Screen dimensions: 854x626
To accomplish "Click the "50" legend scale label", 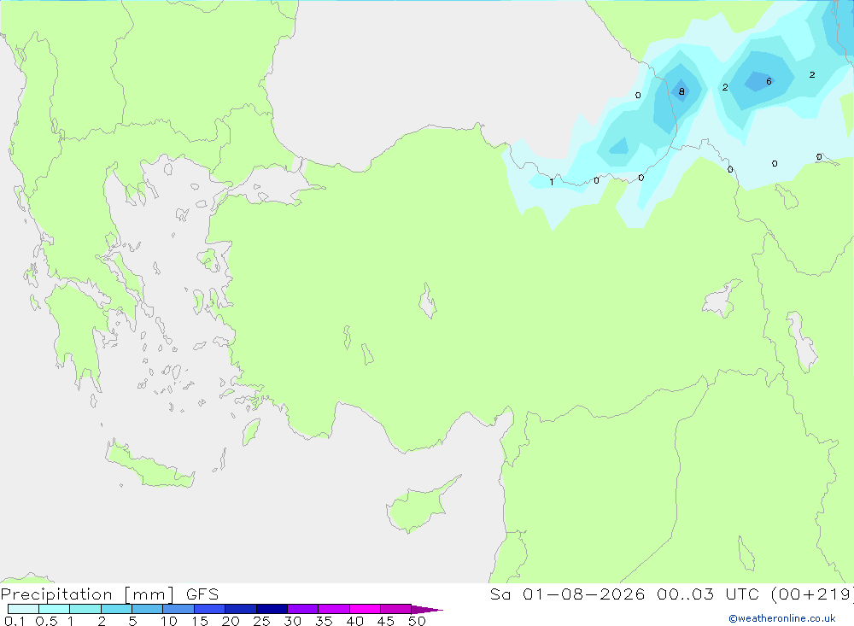I will point(418,621).
